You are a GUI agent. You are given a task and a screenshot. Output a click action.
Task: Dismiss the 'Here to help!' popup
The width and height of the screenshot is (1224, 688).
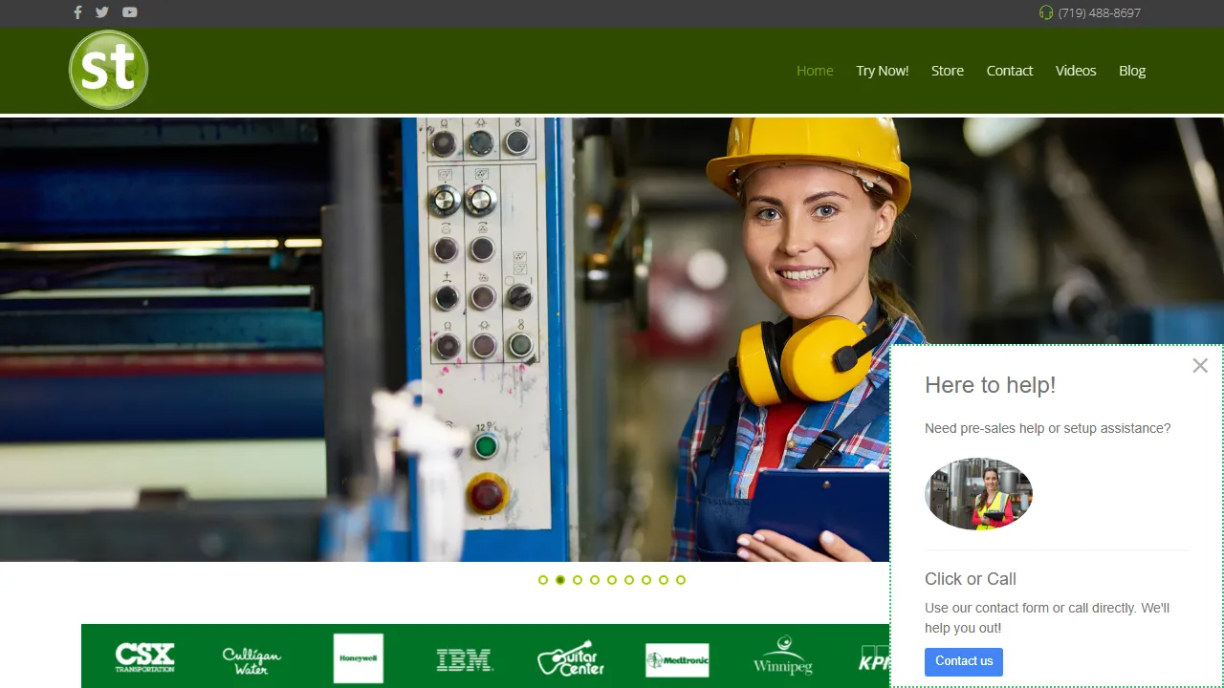point(1200,365)
